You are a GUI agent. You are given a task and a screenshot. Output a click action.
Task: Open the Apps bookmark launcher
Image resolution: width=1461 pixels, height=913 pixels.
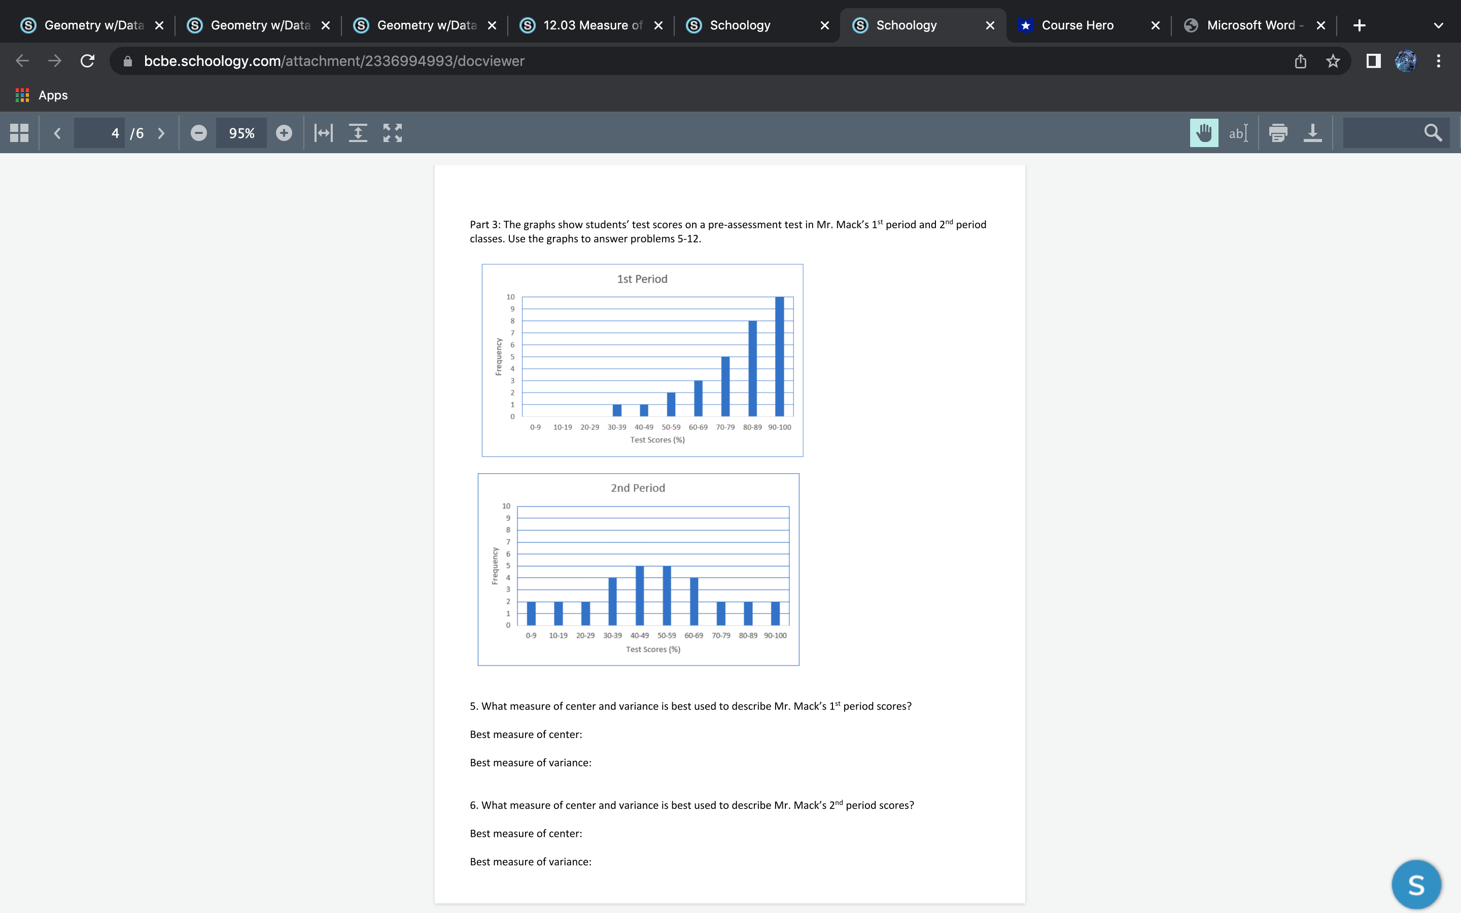click(42, 95)
